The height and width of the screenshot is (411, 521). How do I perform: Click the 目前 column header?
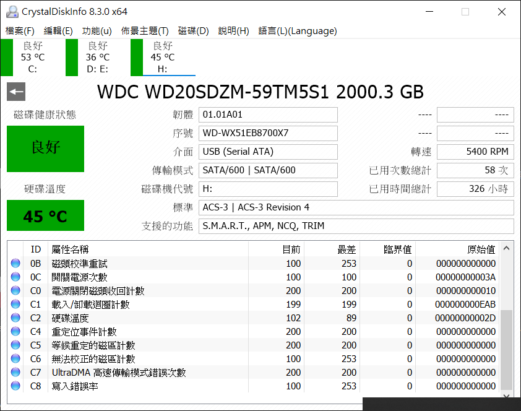click(276, 249)
